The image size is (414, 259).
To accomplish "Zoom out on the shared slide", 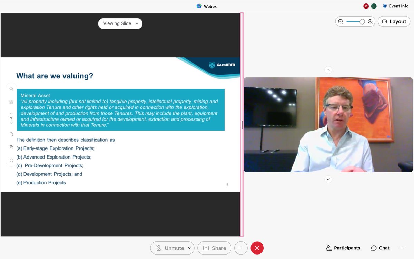I will click(11, 147).
